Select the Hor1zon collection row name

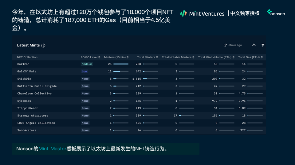coord(23,64)
